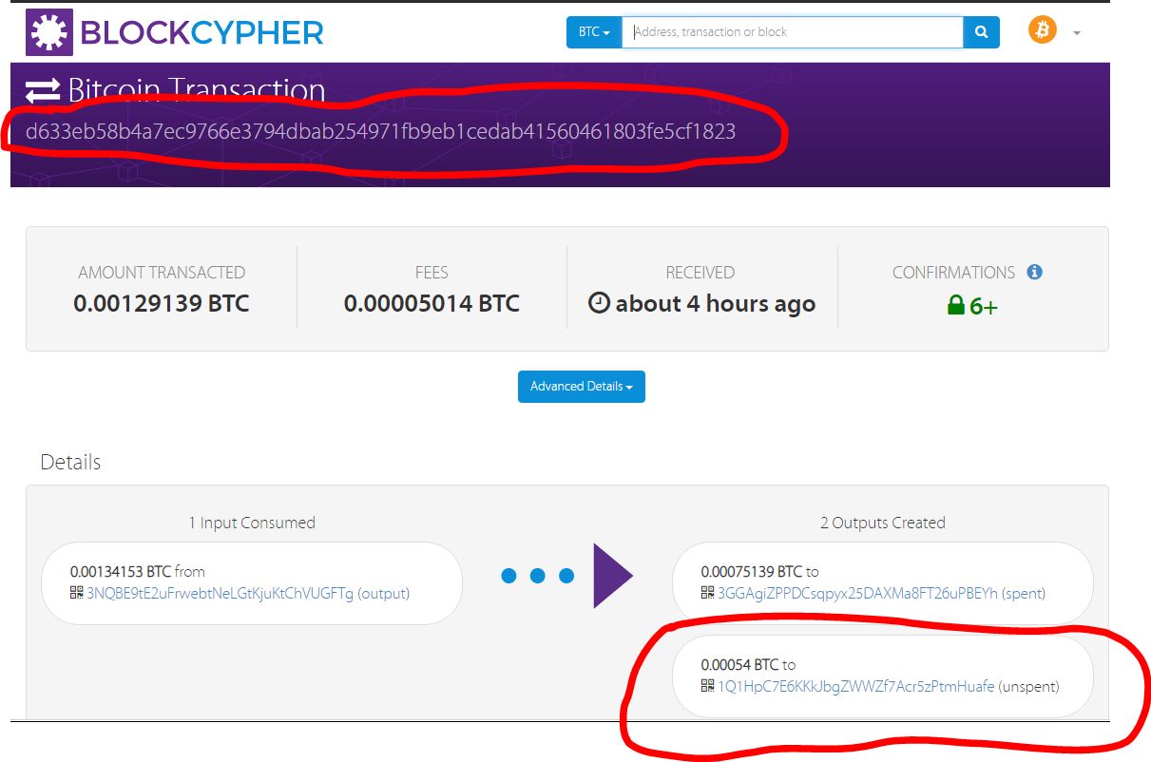This screenshot has width=1151, height=762.
Task: Click the green confirmations lock icon
Action: [x=955, y=306]
